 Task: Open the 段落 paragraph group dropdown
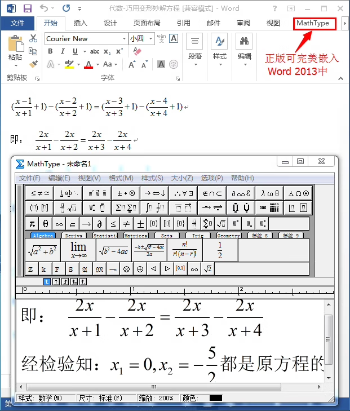(x=195, y=50)
